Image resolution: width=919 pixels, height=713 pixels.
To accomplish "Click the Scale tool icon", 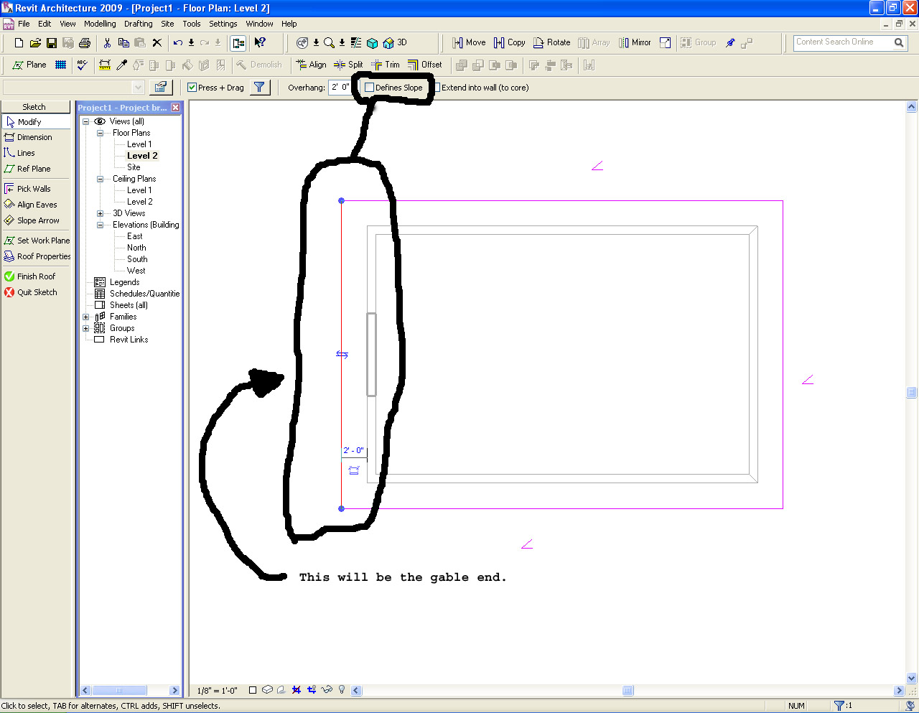I will point(666,43).
